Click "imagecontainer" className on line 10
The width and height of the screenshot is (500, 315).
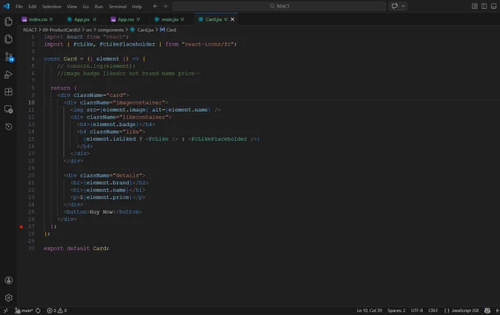click(x=139, y=102)
